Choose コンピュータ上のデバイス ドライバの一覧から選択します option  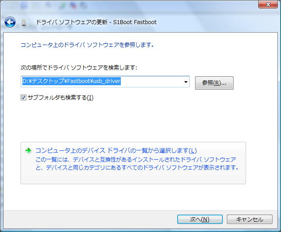(133, 163)
